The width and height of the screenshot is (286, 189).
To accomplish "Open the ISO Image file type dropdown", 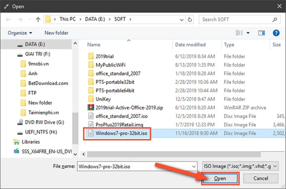I will [240, 166].
